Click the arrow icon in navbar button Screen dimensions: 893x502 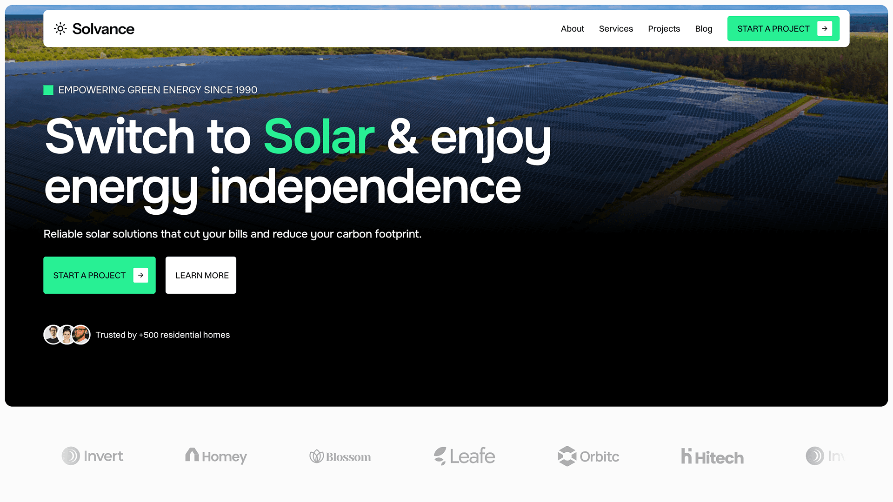pos(825,28)
